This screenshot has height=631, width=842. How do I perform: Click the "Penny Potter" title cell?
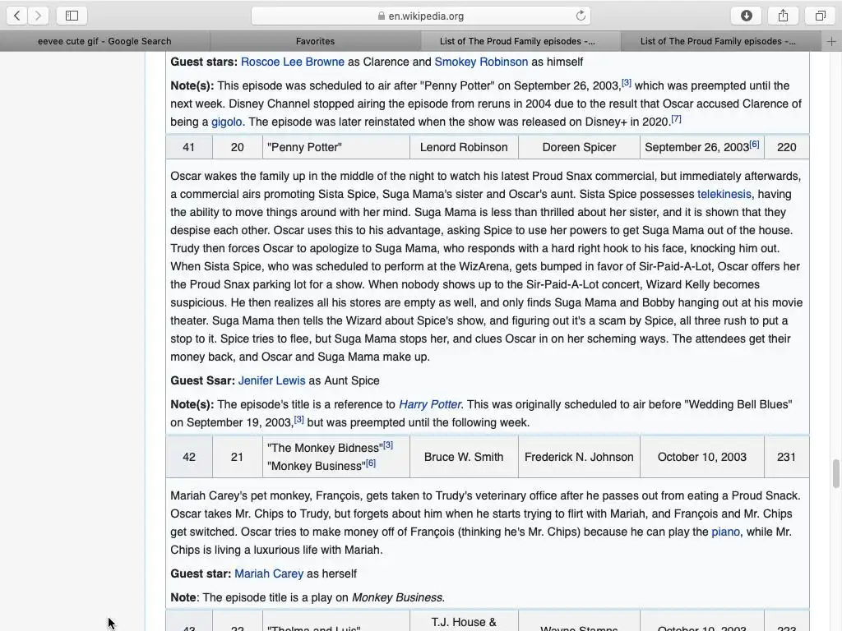[x=336, y=147]
